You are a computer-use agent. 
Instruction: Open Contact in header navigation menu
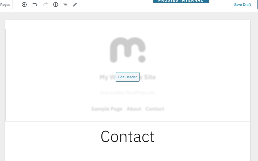pos(155,109)
